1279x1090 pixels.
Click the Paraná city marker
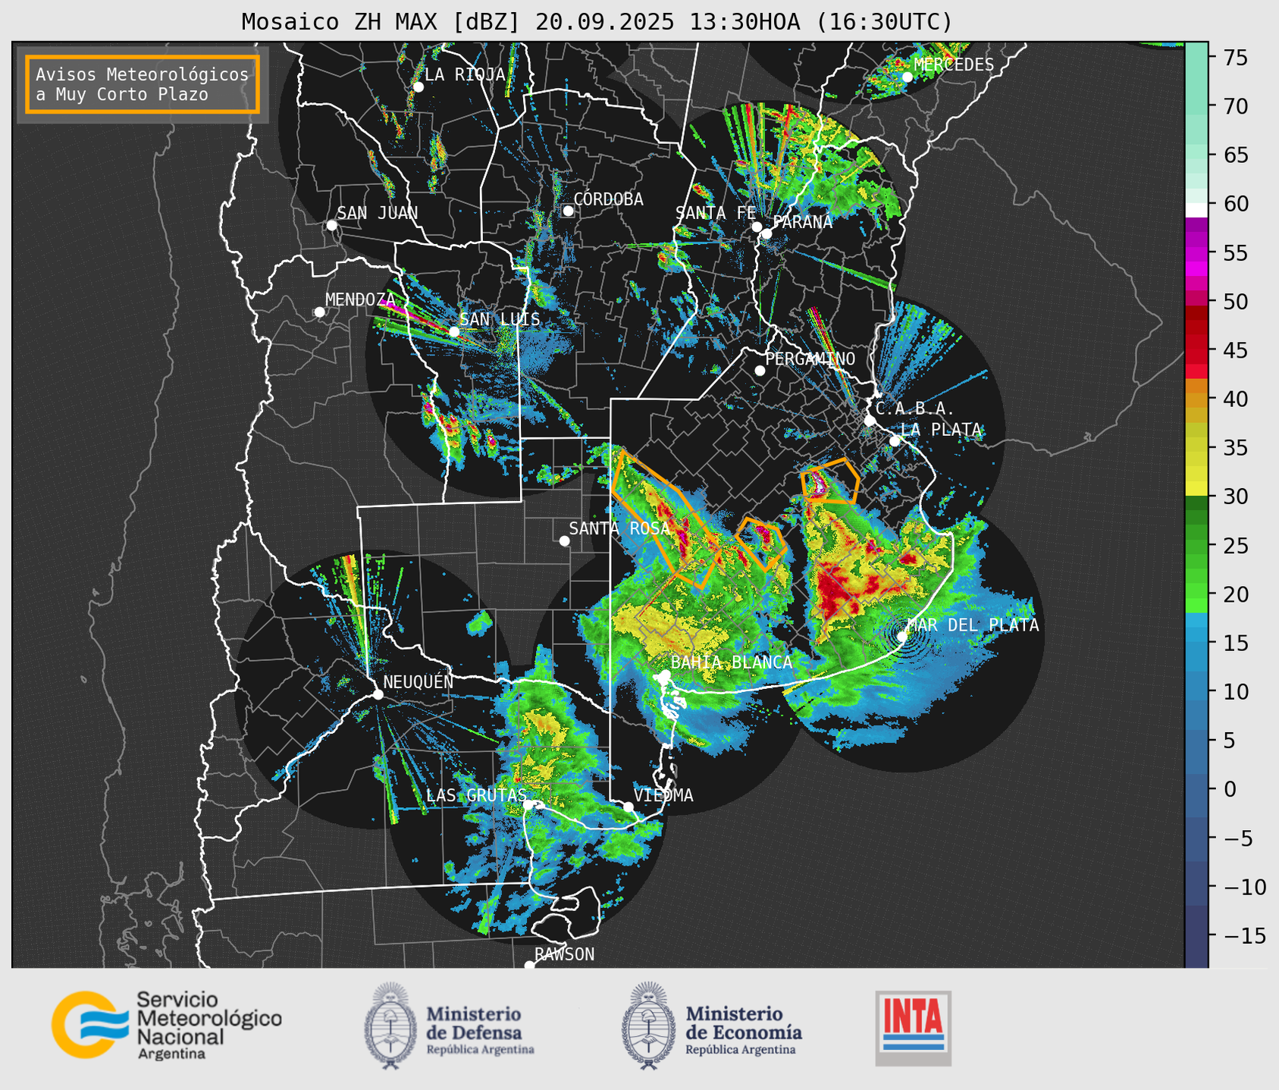[x=766, y=233]
